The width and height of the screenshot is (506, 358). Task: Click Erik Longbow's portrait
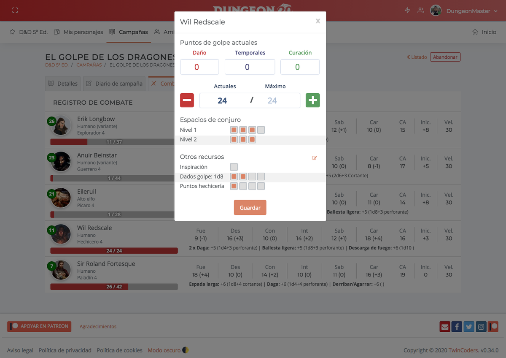[61, 125]
